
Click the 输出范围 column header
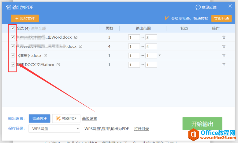coord(143,28)
